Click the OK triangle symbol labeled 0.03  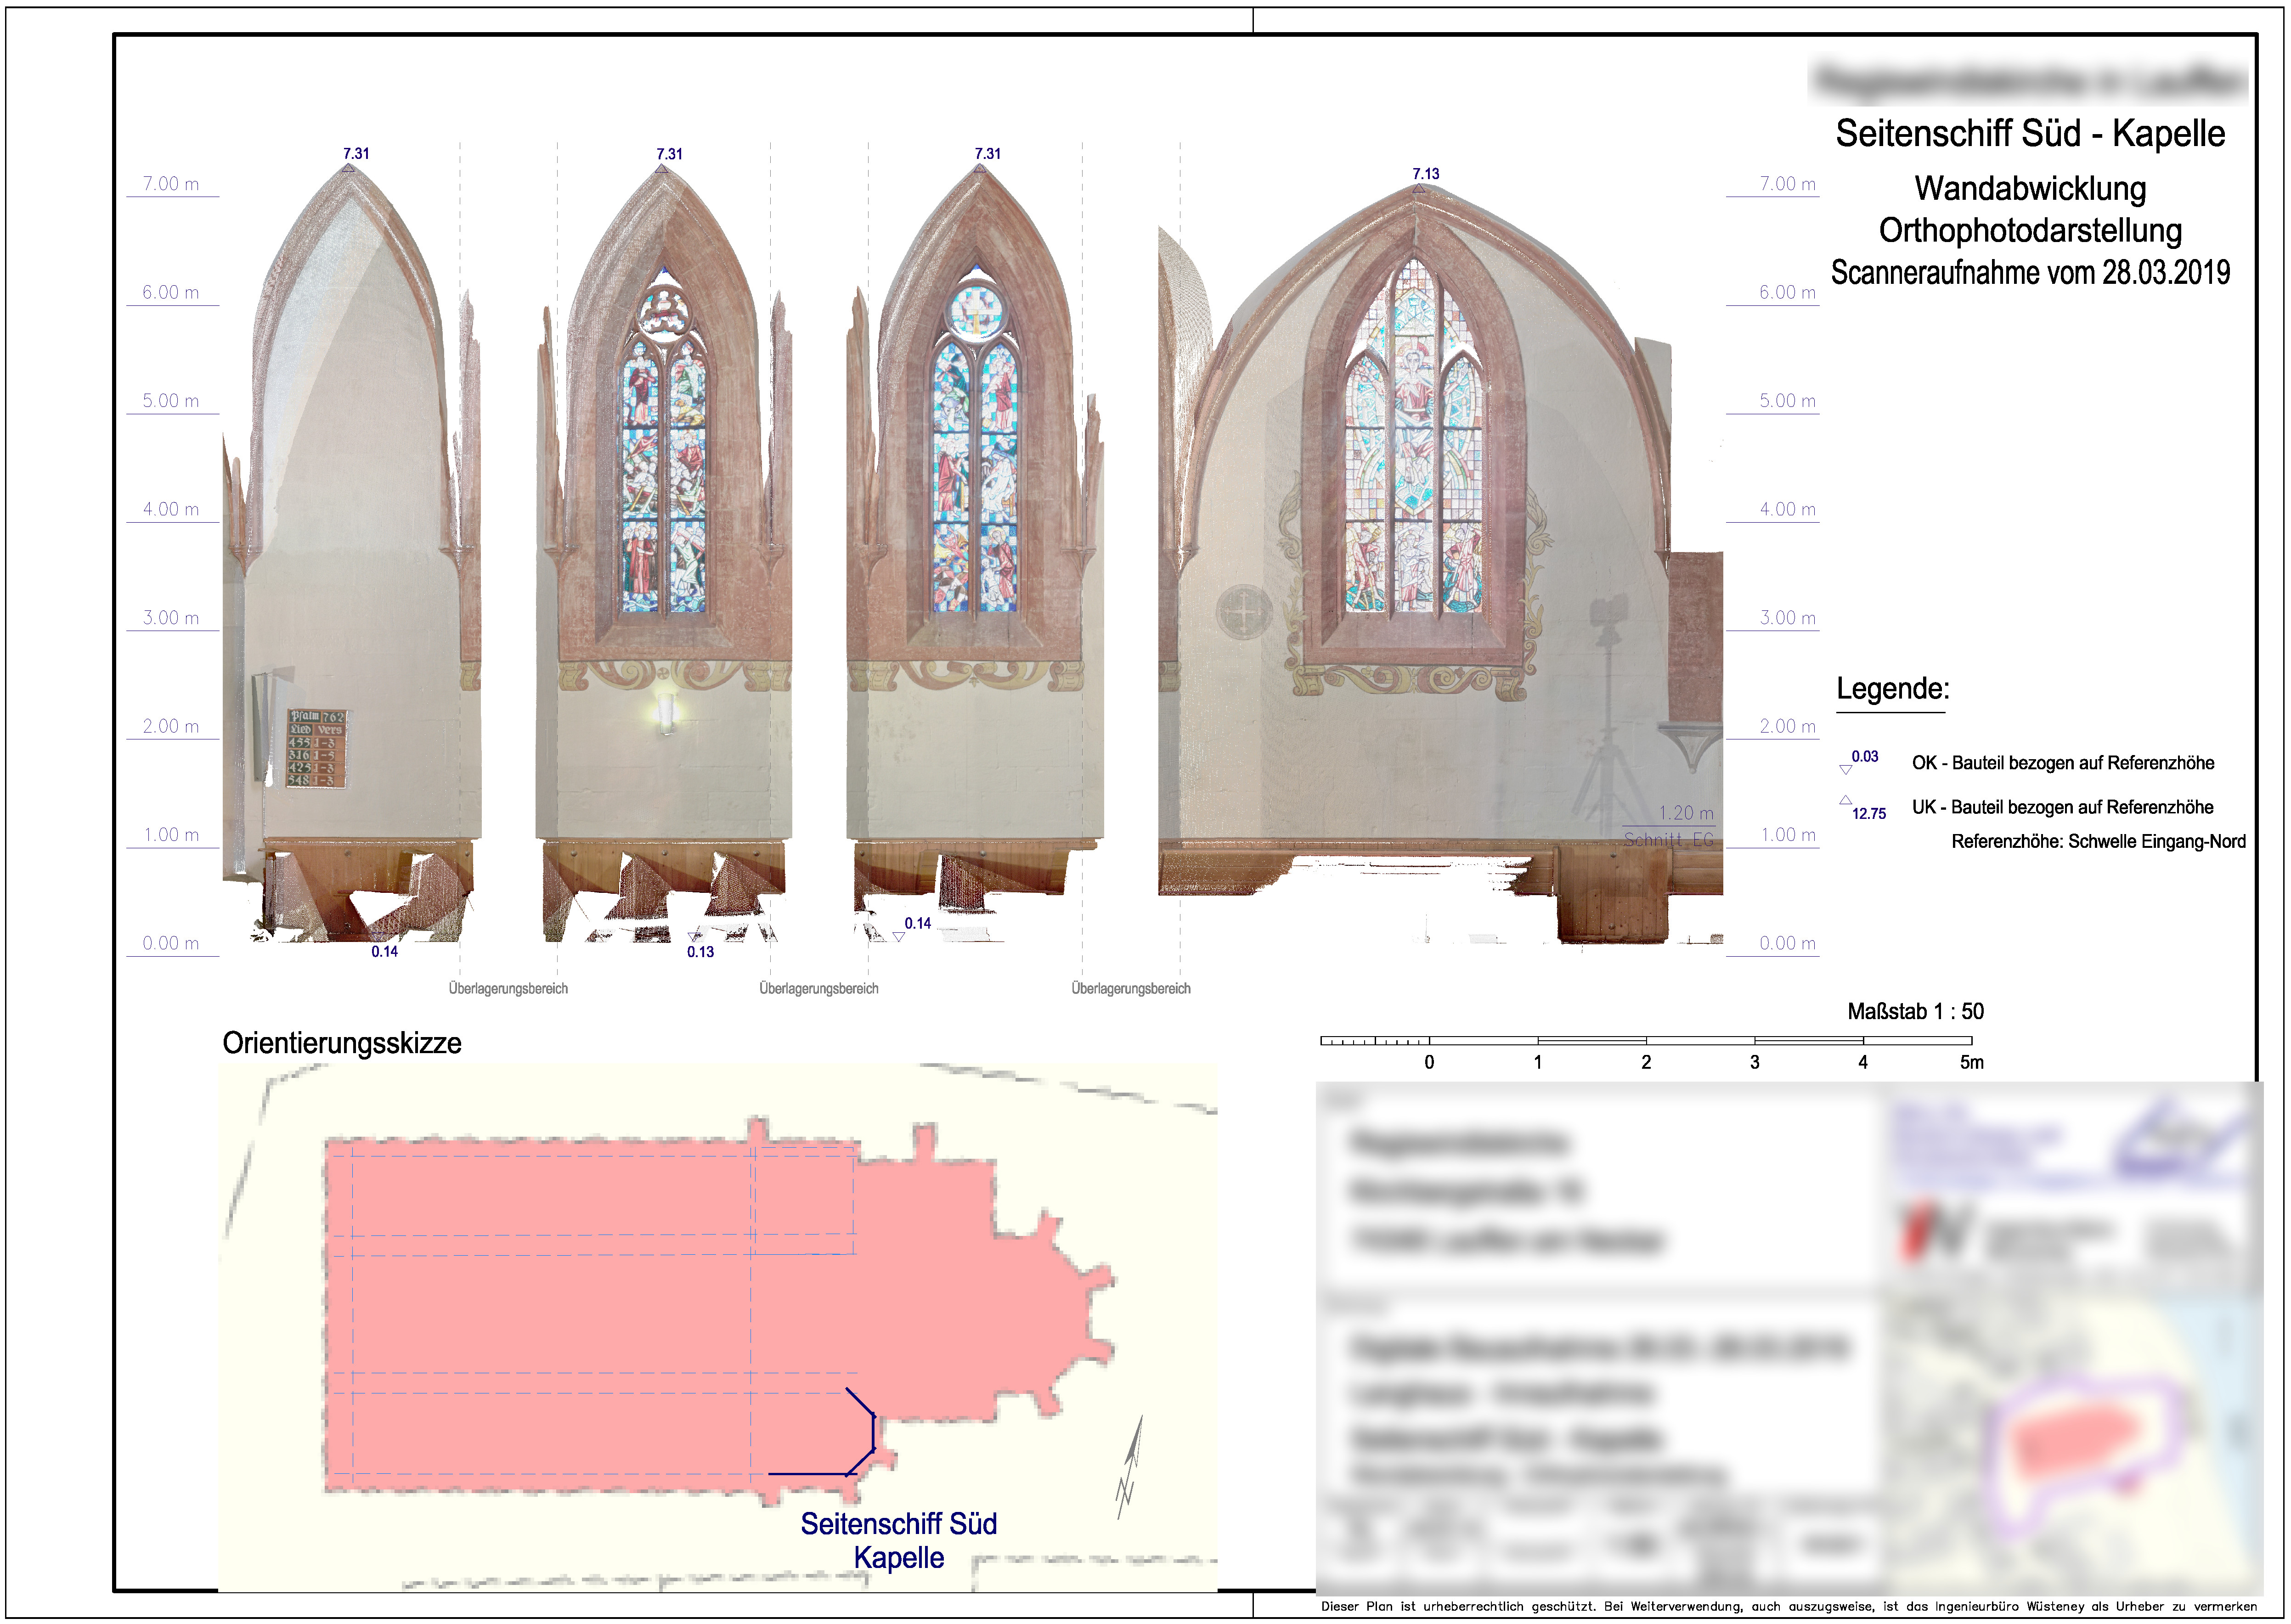coord(1845,769)
